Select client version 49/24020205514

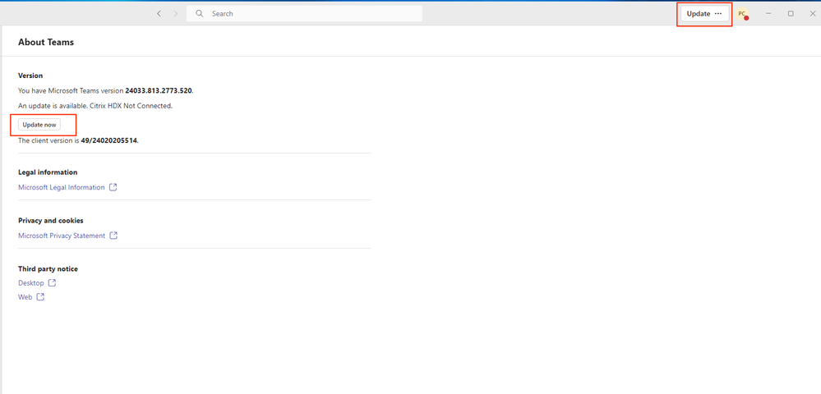point(109,140)
